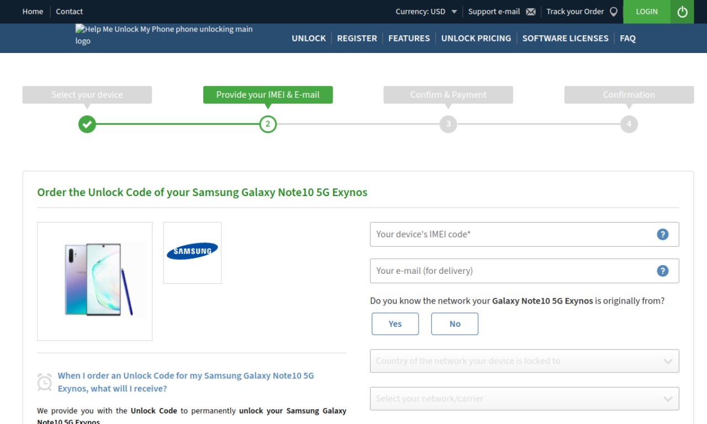
Task: Go to the Contact link
Action: (69, 12)
